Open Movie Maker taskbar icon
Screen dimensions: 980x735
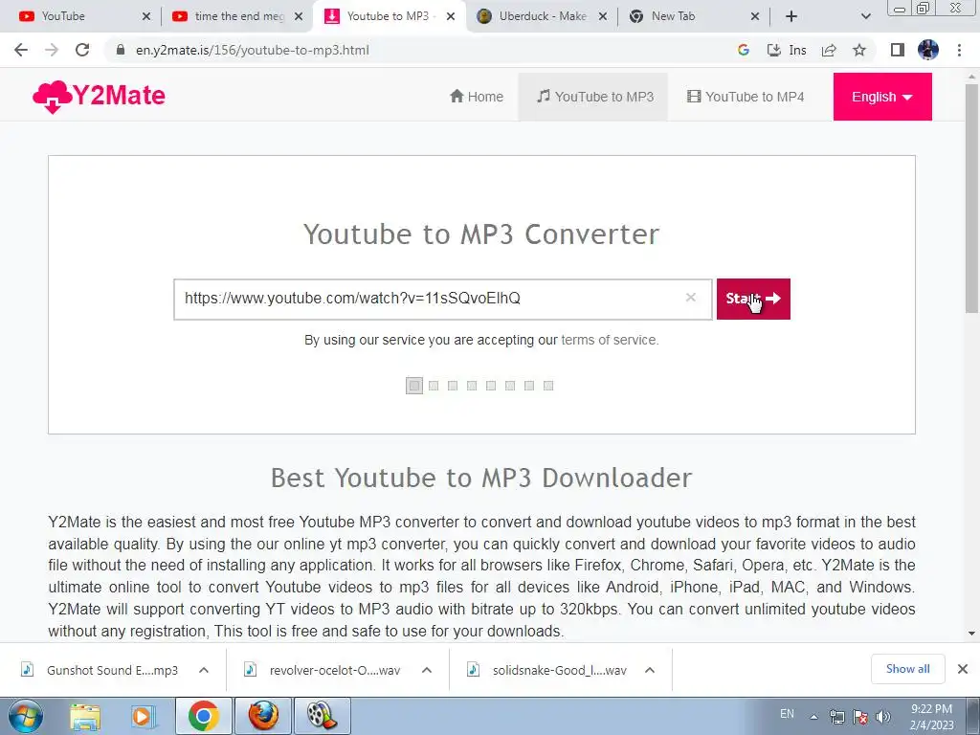[322, 716]
